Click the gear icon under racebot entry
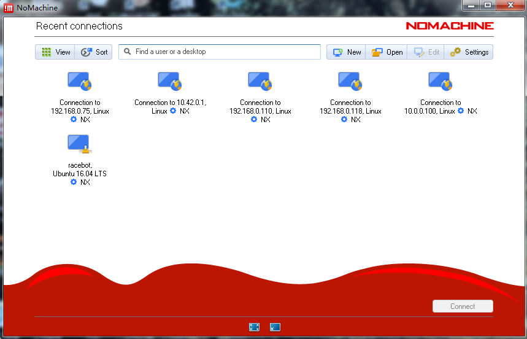Image resolution: width=527 pixels, height=339 pixels. 74,182
